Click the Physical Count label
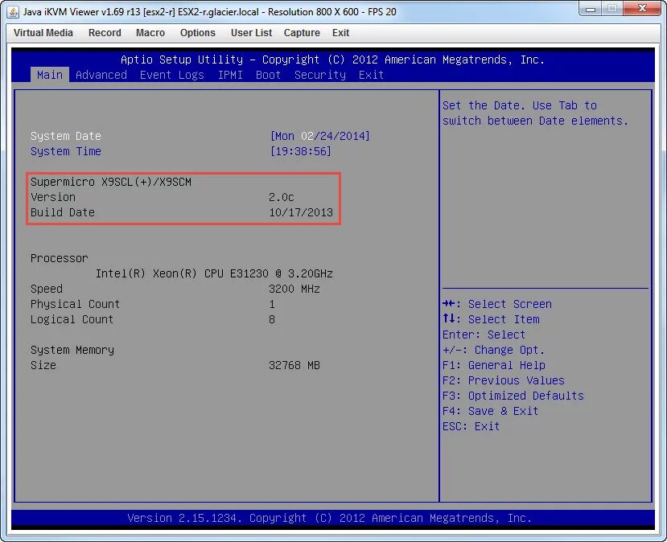Viewport: 667px width, 542px height. pos(76,304)
